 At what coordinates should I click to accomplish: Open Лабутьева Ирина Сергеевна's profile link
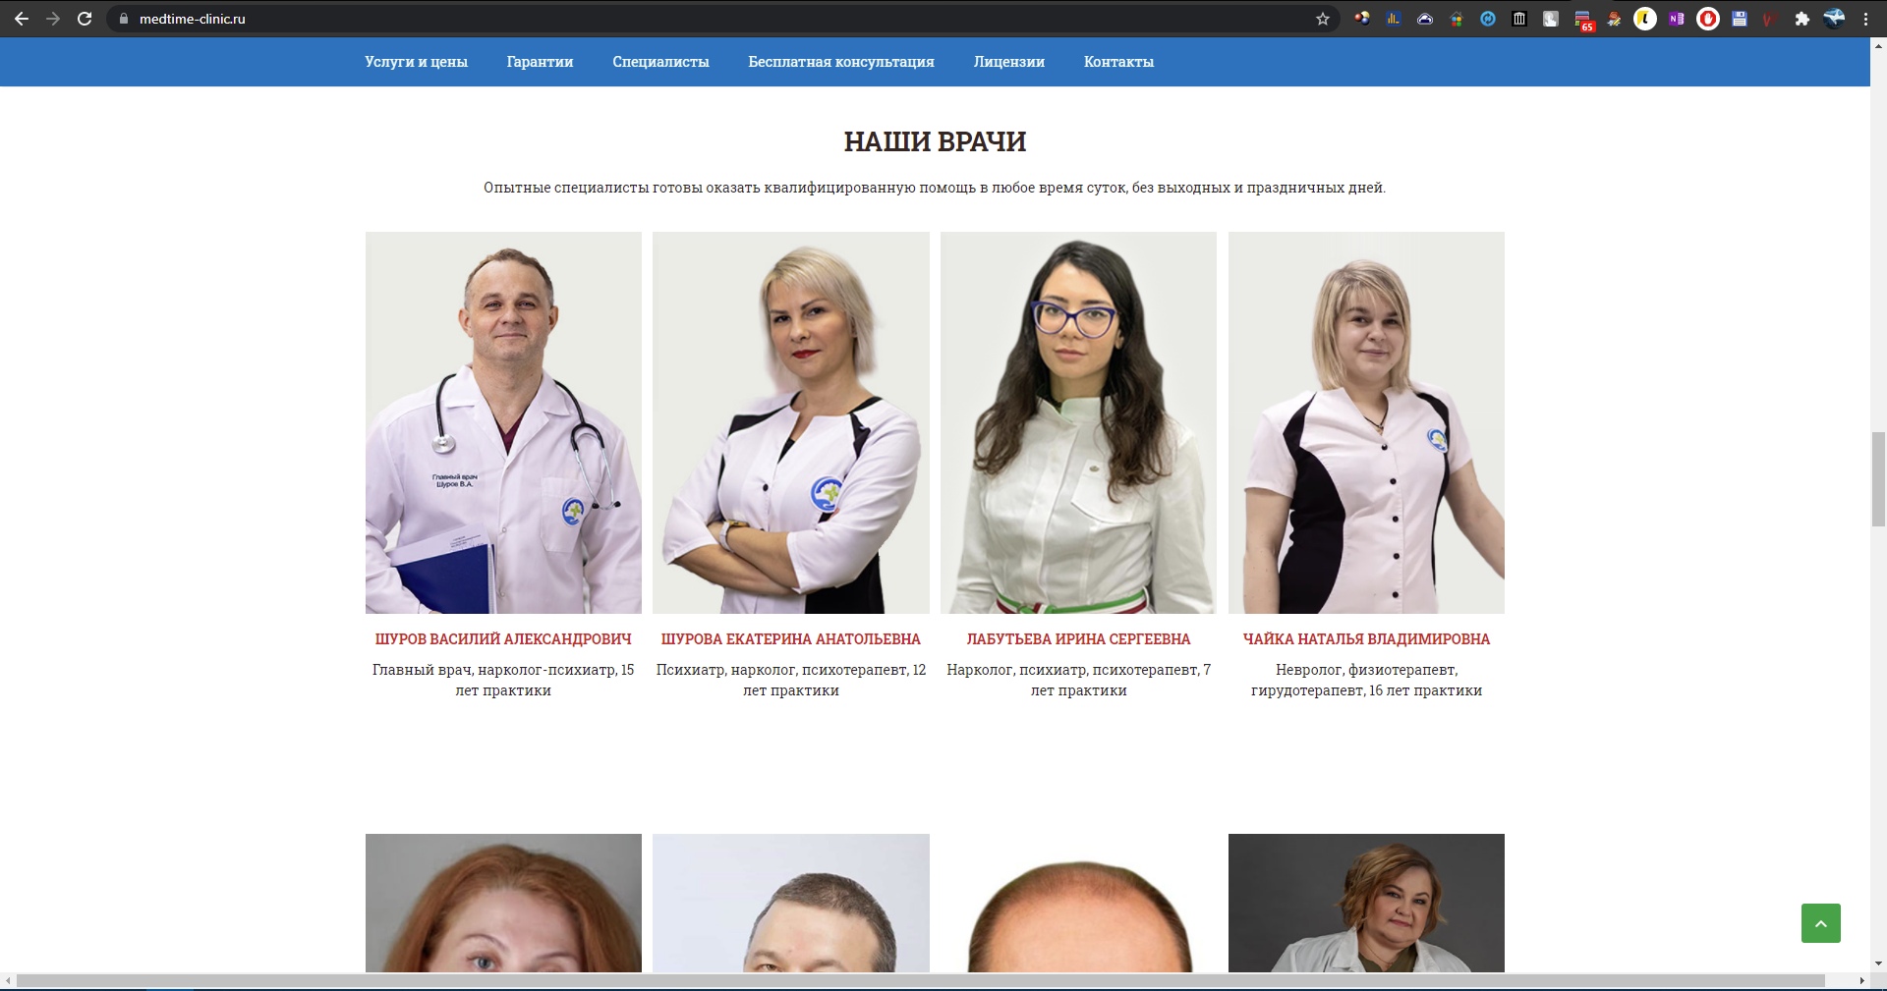(x=1078, y=639)
